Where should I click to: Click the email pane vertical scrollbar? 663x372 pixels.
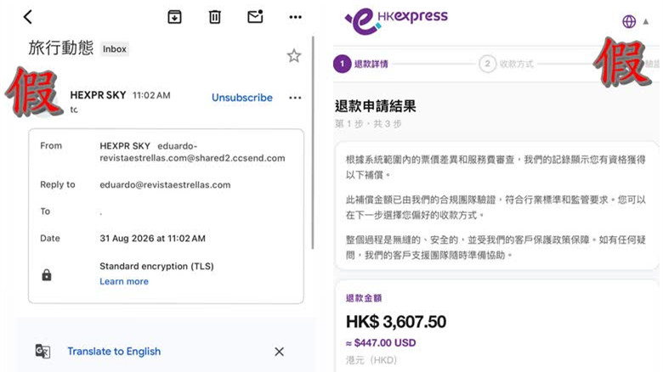[313, 143]
